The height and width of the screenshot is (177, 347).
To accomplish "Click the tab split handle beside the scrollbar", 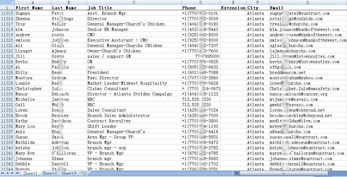I will coord(233,173).
